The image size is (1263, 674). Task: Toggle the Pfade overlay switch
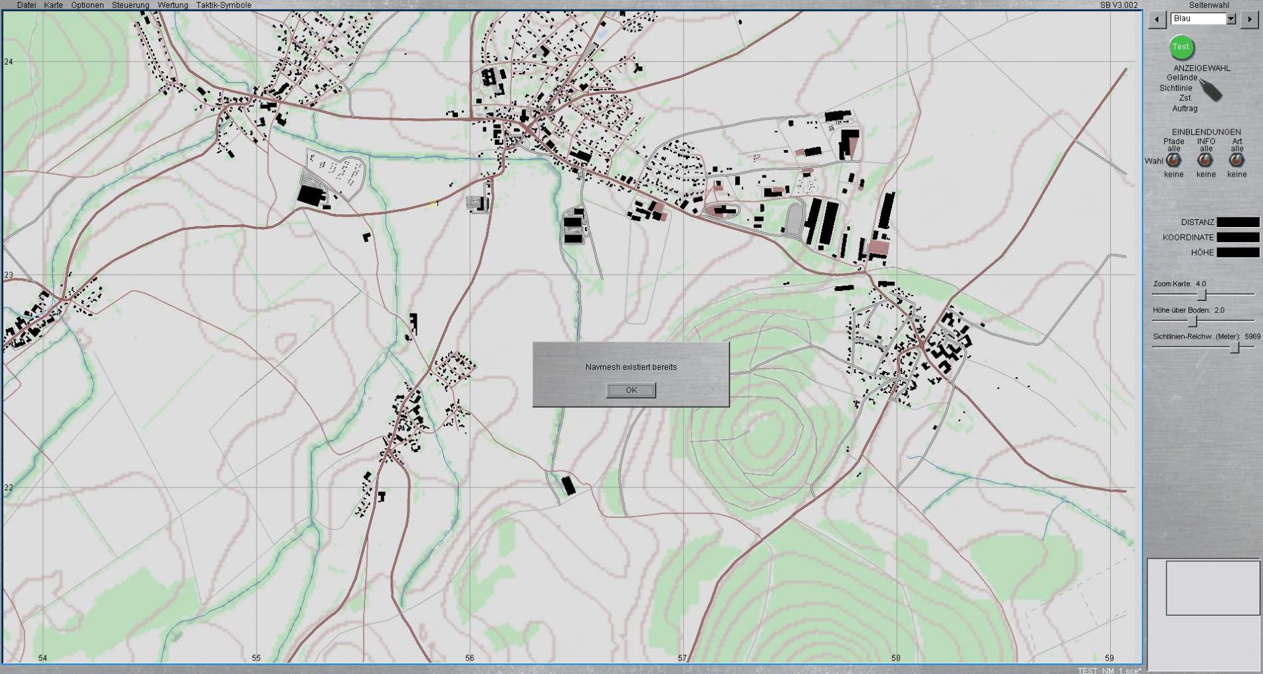point(1174,160)
